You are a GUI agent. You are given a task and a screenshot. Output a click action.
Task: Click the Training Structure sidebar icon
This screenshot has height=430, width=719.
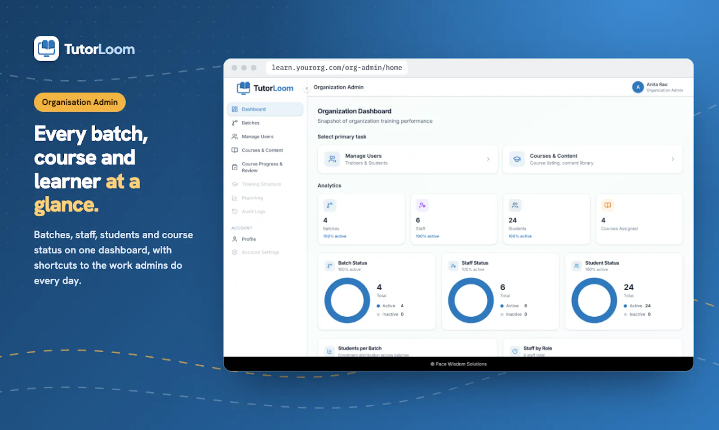point(235,184)
